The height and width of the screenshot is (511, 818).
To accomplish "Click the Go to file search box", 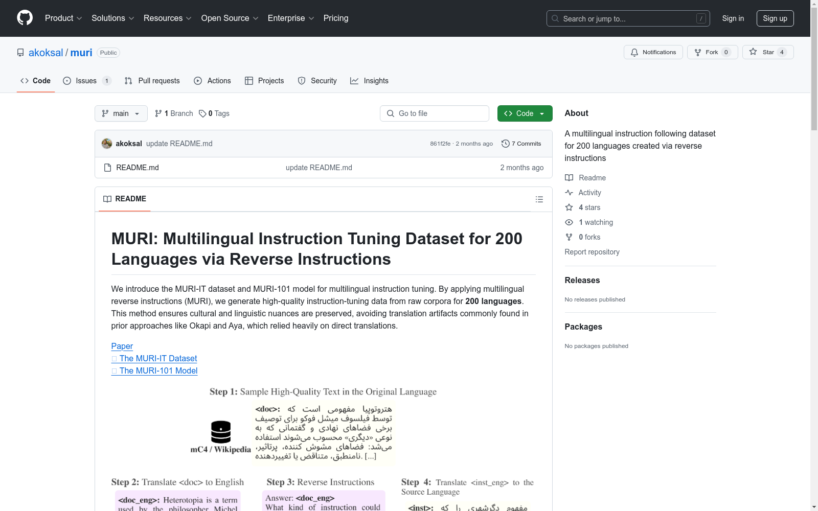I will [435, 113].
